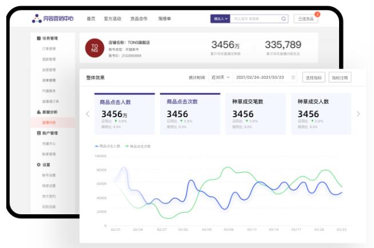Select the 商品点击次数 metric card
The image size is (374, 248).
(x=190, y=114)
